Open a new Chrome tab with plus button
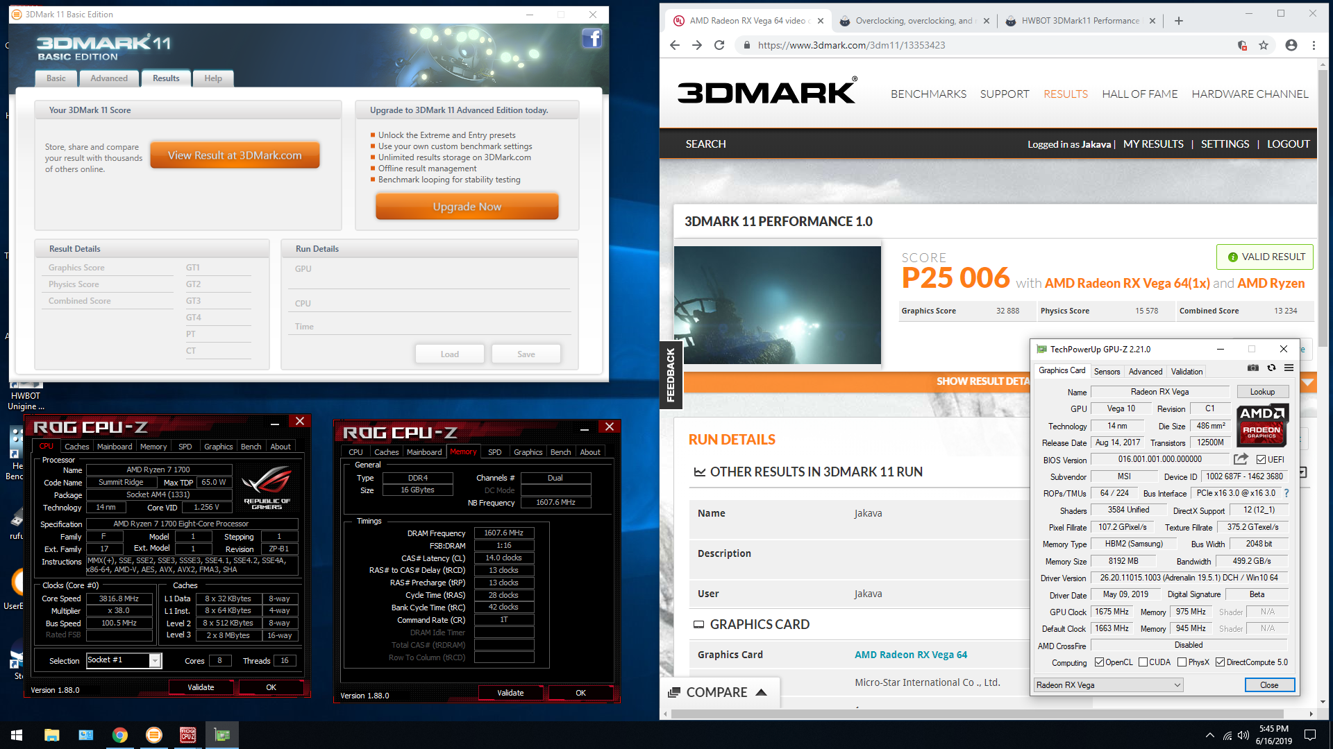The height and width of the screenshot is (749, 1333). coord(1179,21)
